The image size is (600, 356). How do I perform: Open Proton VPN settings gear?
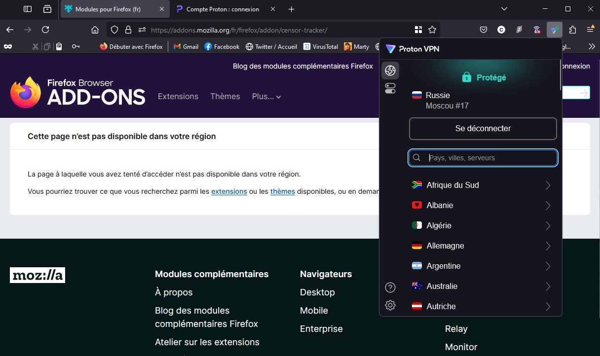390,305
